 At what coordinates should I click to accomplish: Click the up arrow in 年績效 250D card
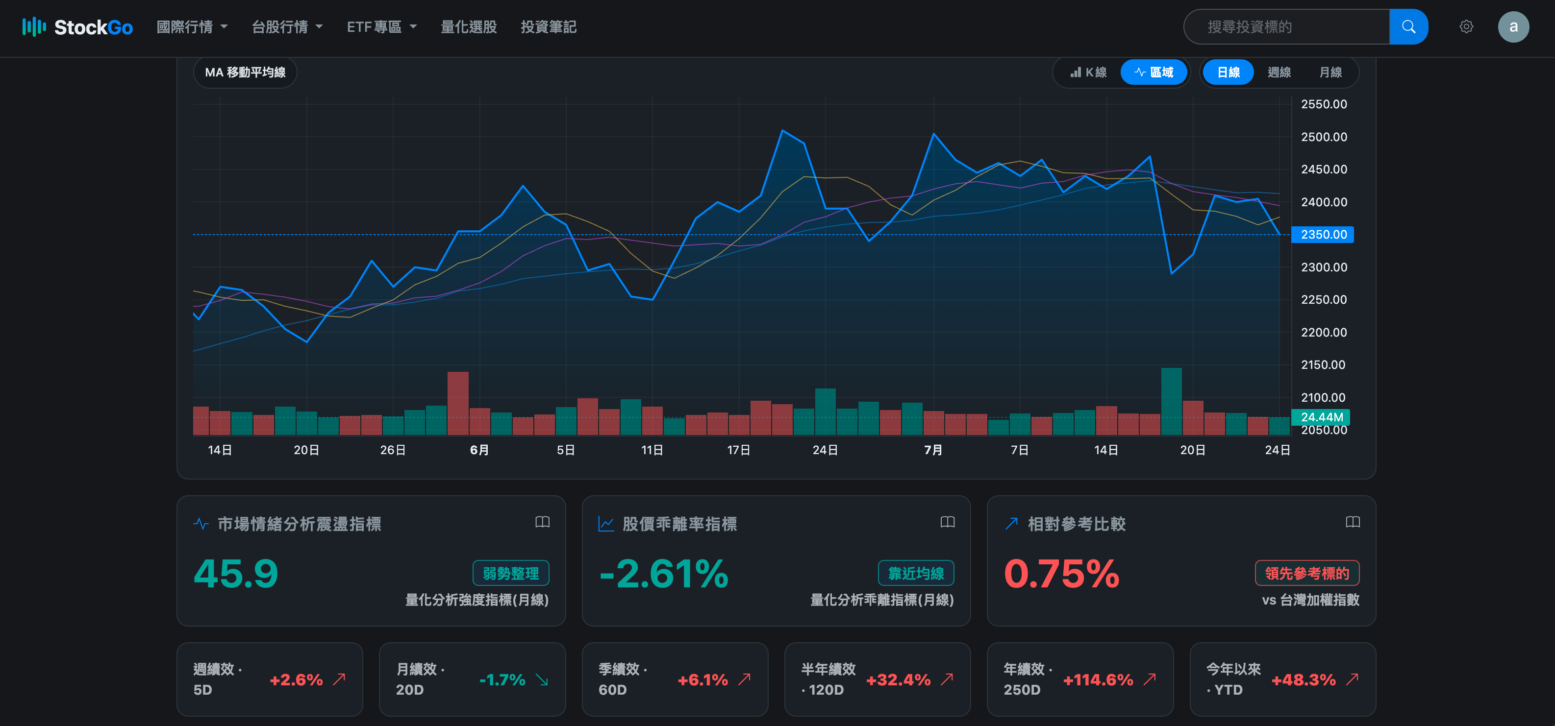point(1150,679)
